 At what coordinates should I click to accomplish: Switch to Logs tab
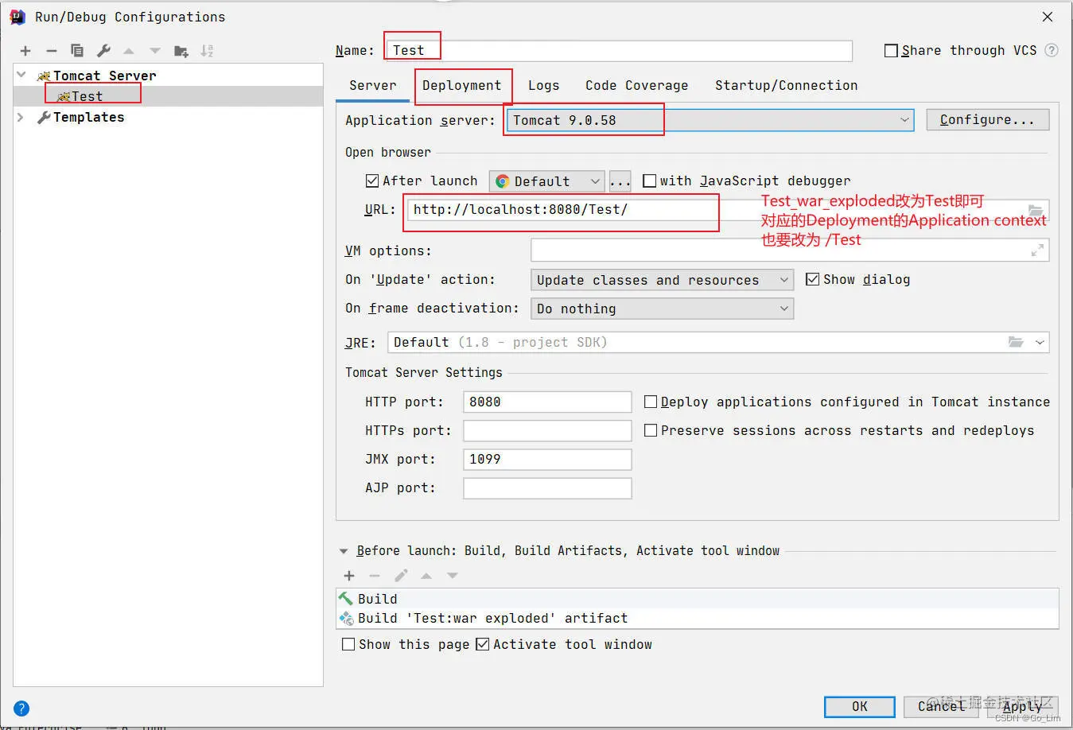click(x=543, y=85)
